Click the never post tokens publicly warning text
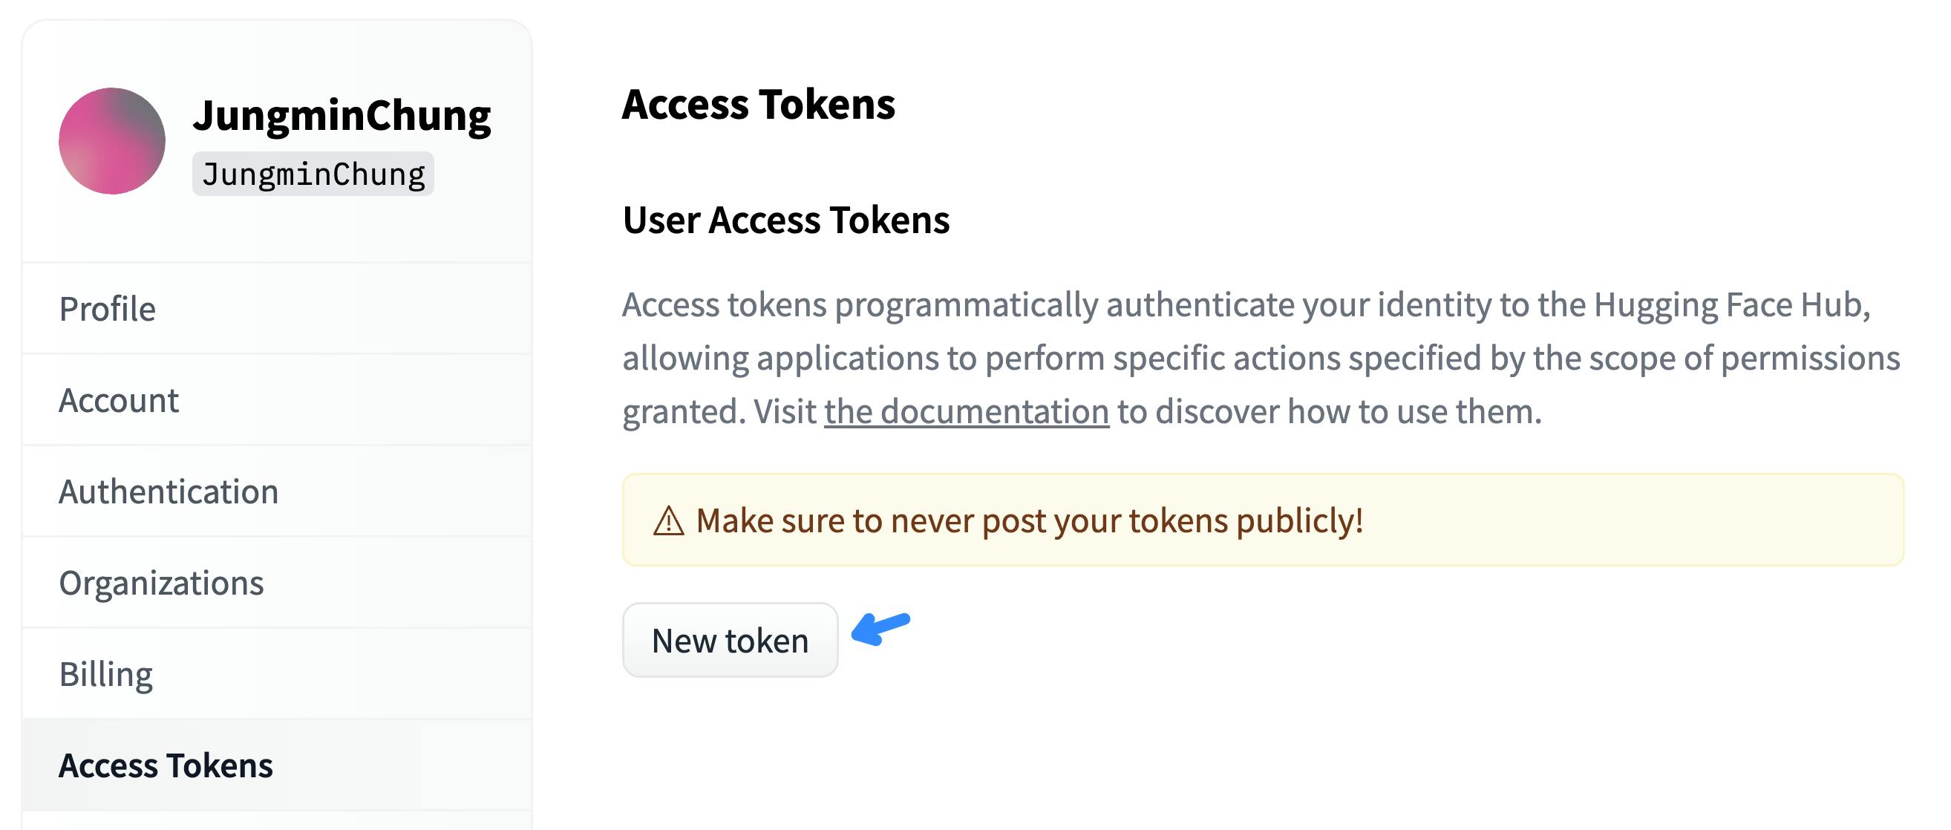This screenshot has height=830, width=1951. [1029, 521]
